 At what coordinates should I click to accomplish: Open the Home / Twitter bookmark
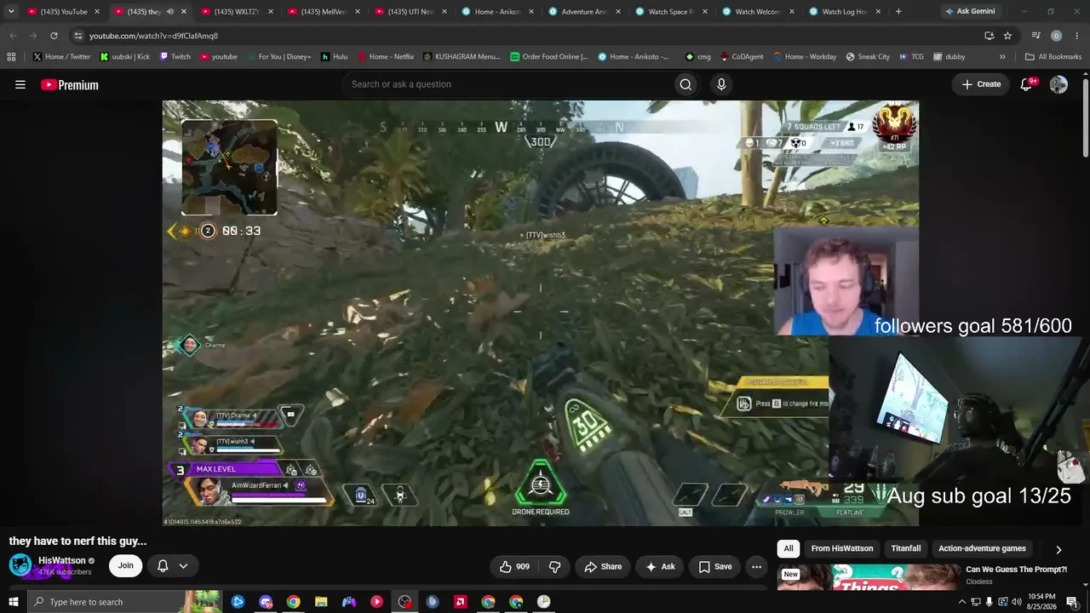click(x=61, y=57)
